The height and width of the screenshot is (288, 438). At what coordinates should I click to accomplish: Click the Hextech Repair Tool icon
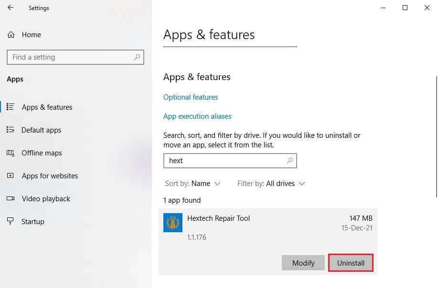click(173, 223)
